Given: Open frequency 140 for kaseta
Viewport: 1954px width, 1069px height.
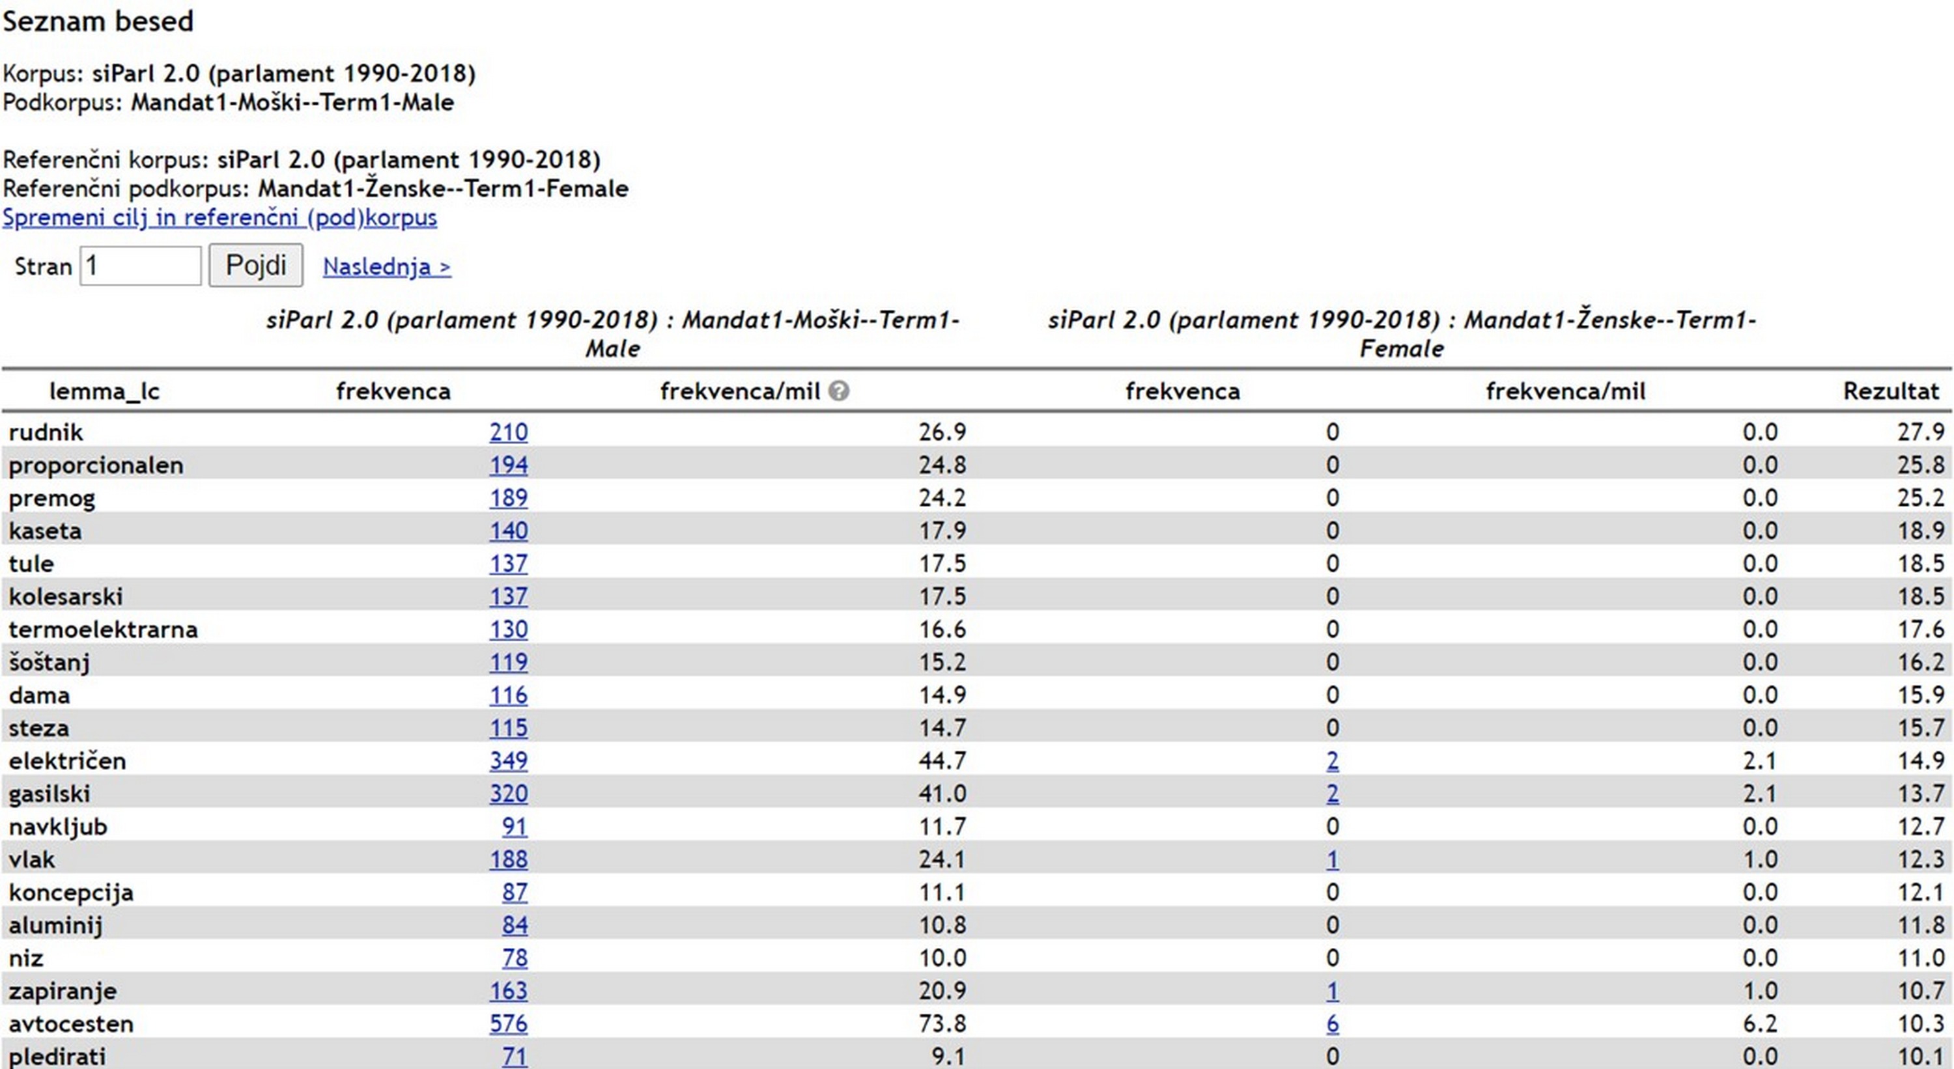Looking at the screenshot, I should point(508,531).
